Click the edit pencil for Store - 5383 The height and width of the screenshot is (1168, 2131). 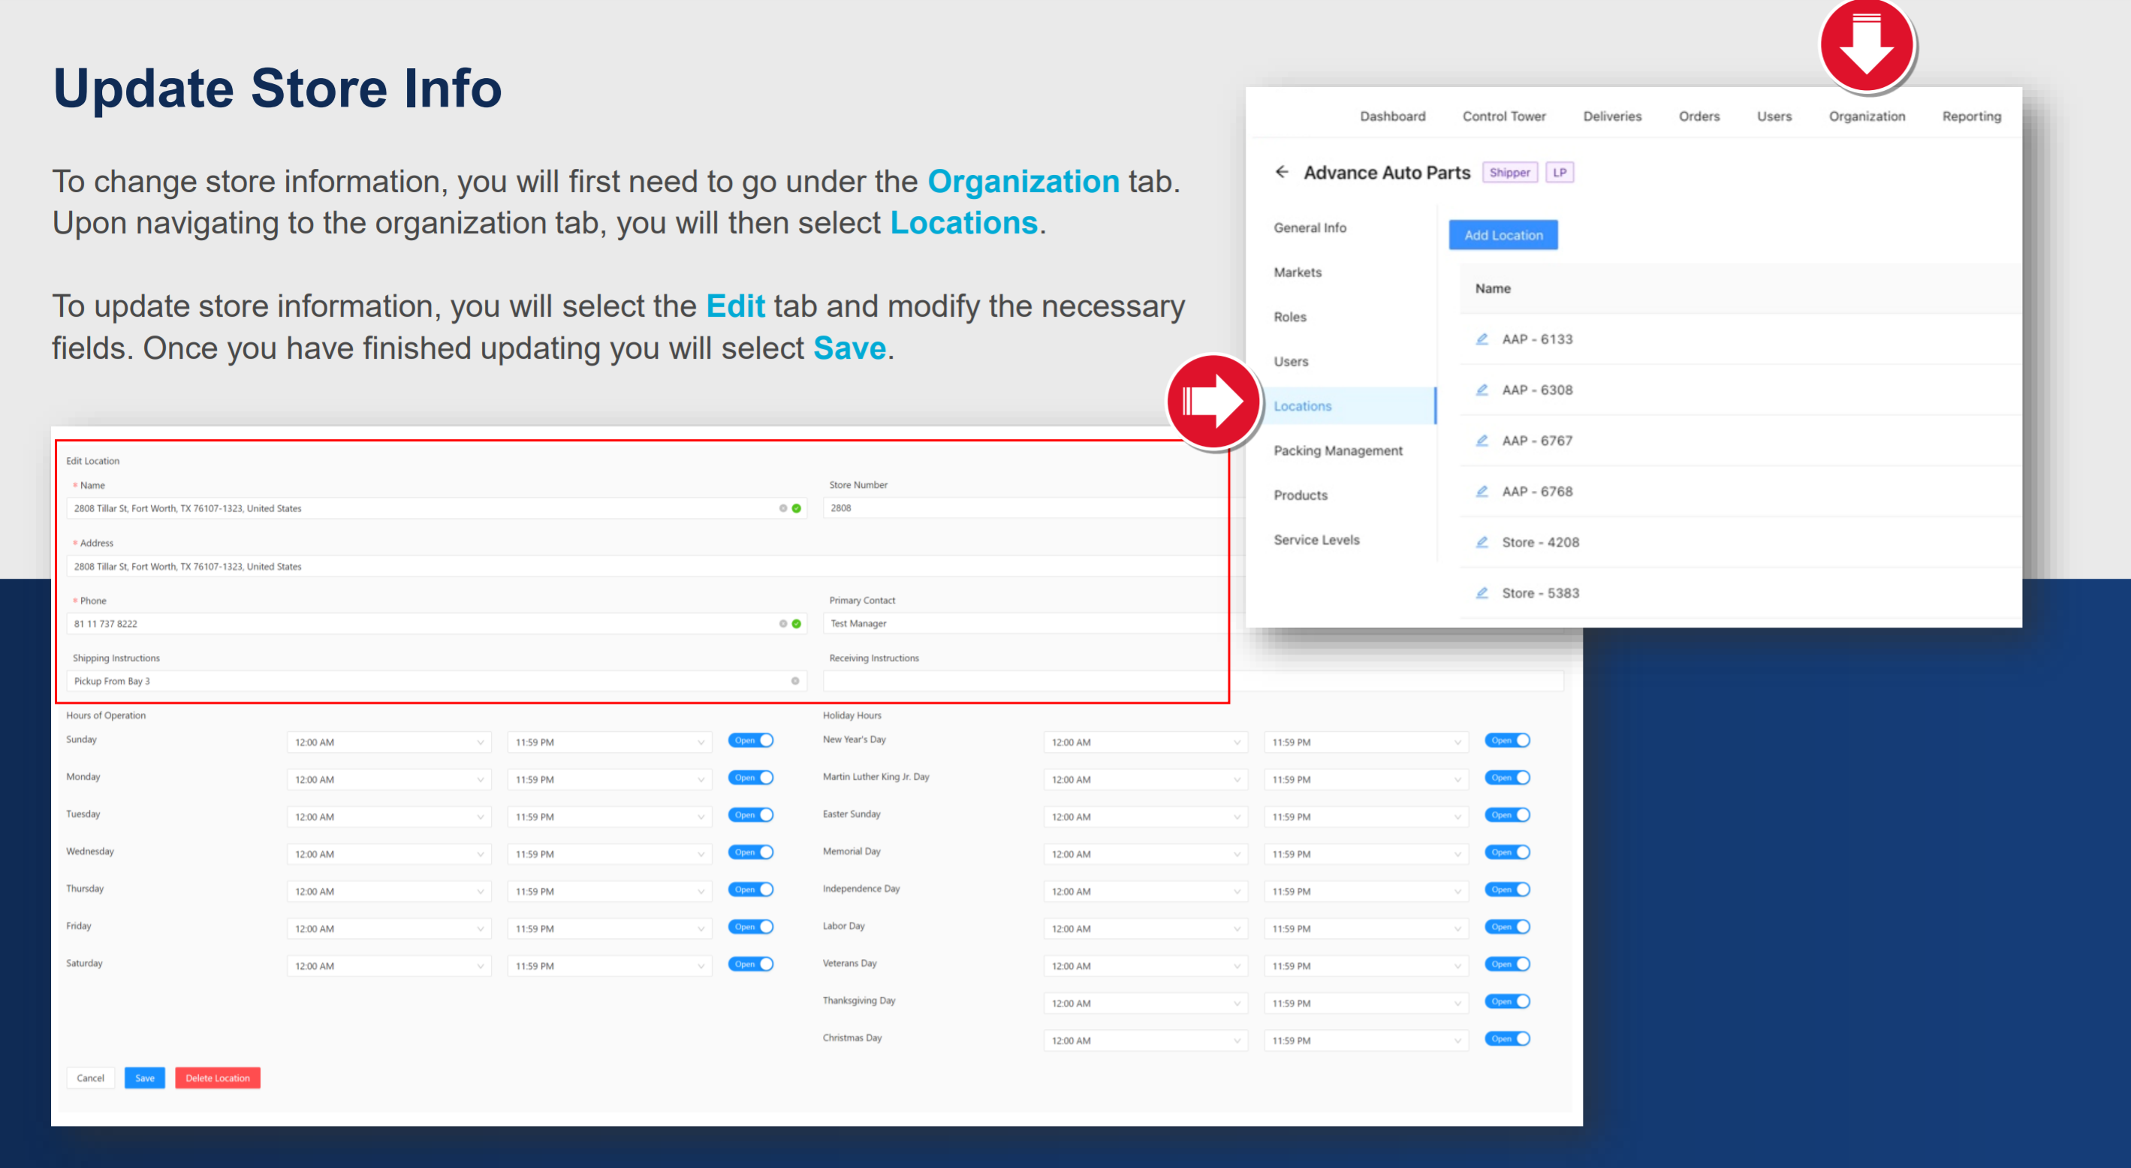1481,593
